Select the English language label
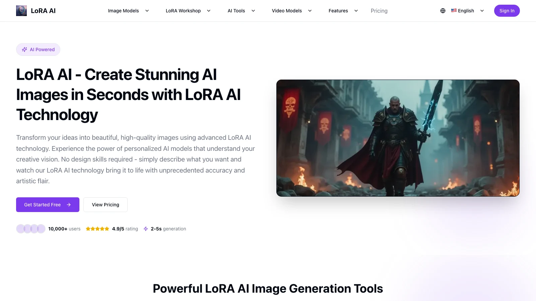The height and width of the screenshot is (301, 536). coord(466,11)
